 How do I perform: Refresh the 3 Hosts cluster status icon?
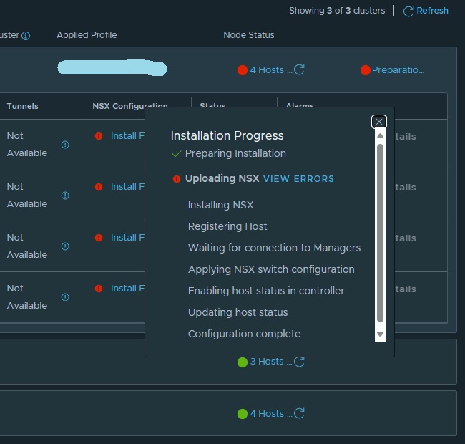300,362
